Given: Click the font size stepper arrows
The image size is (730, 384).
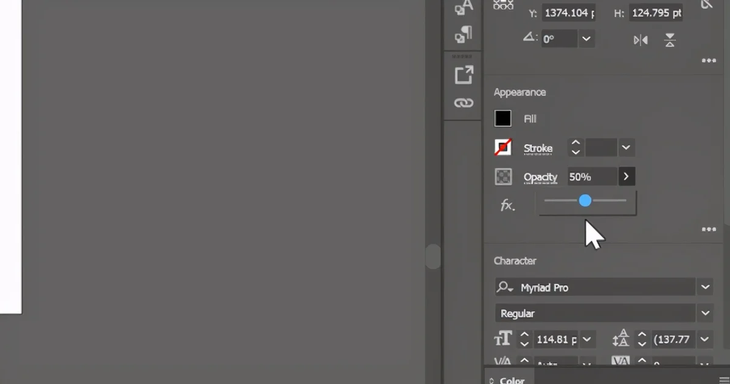Looking at the screenshot, I should pos(524,339).
